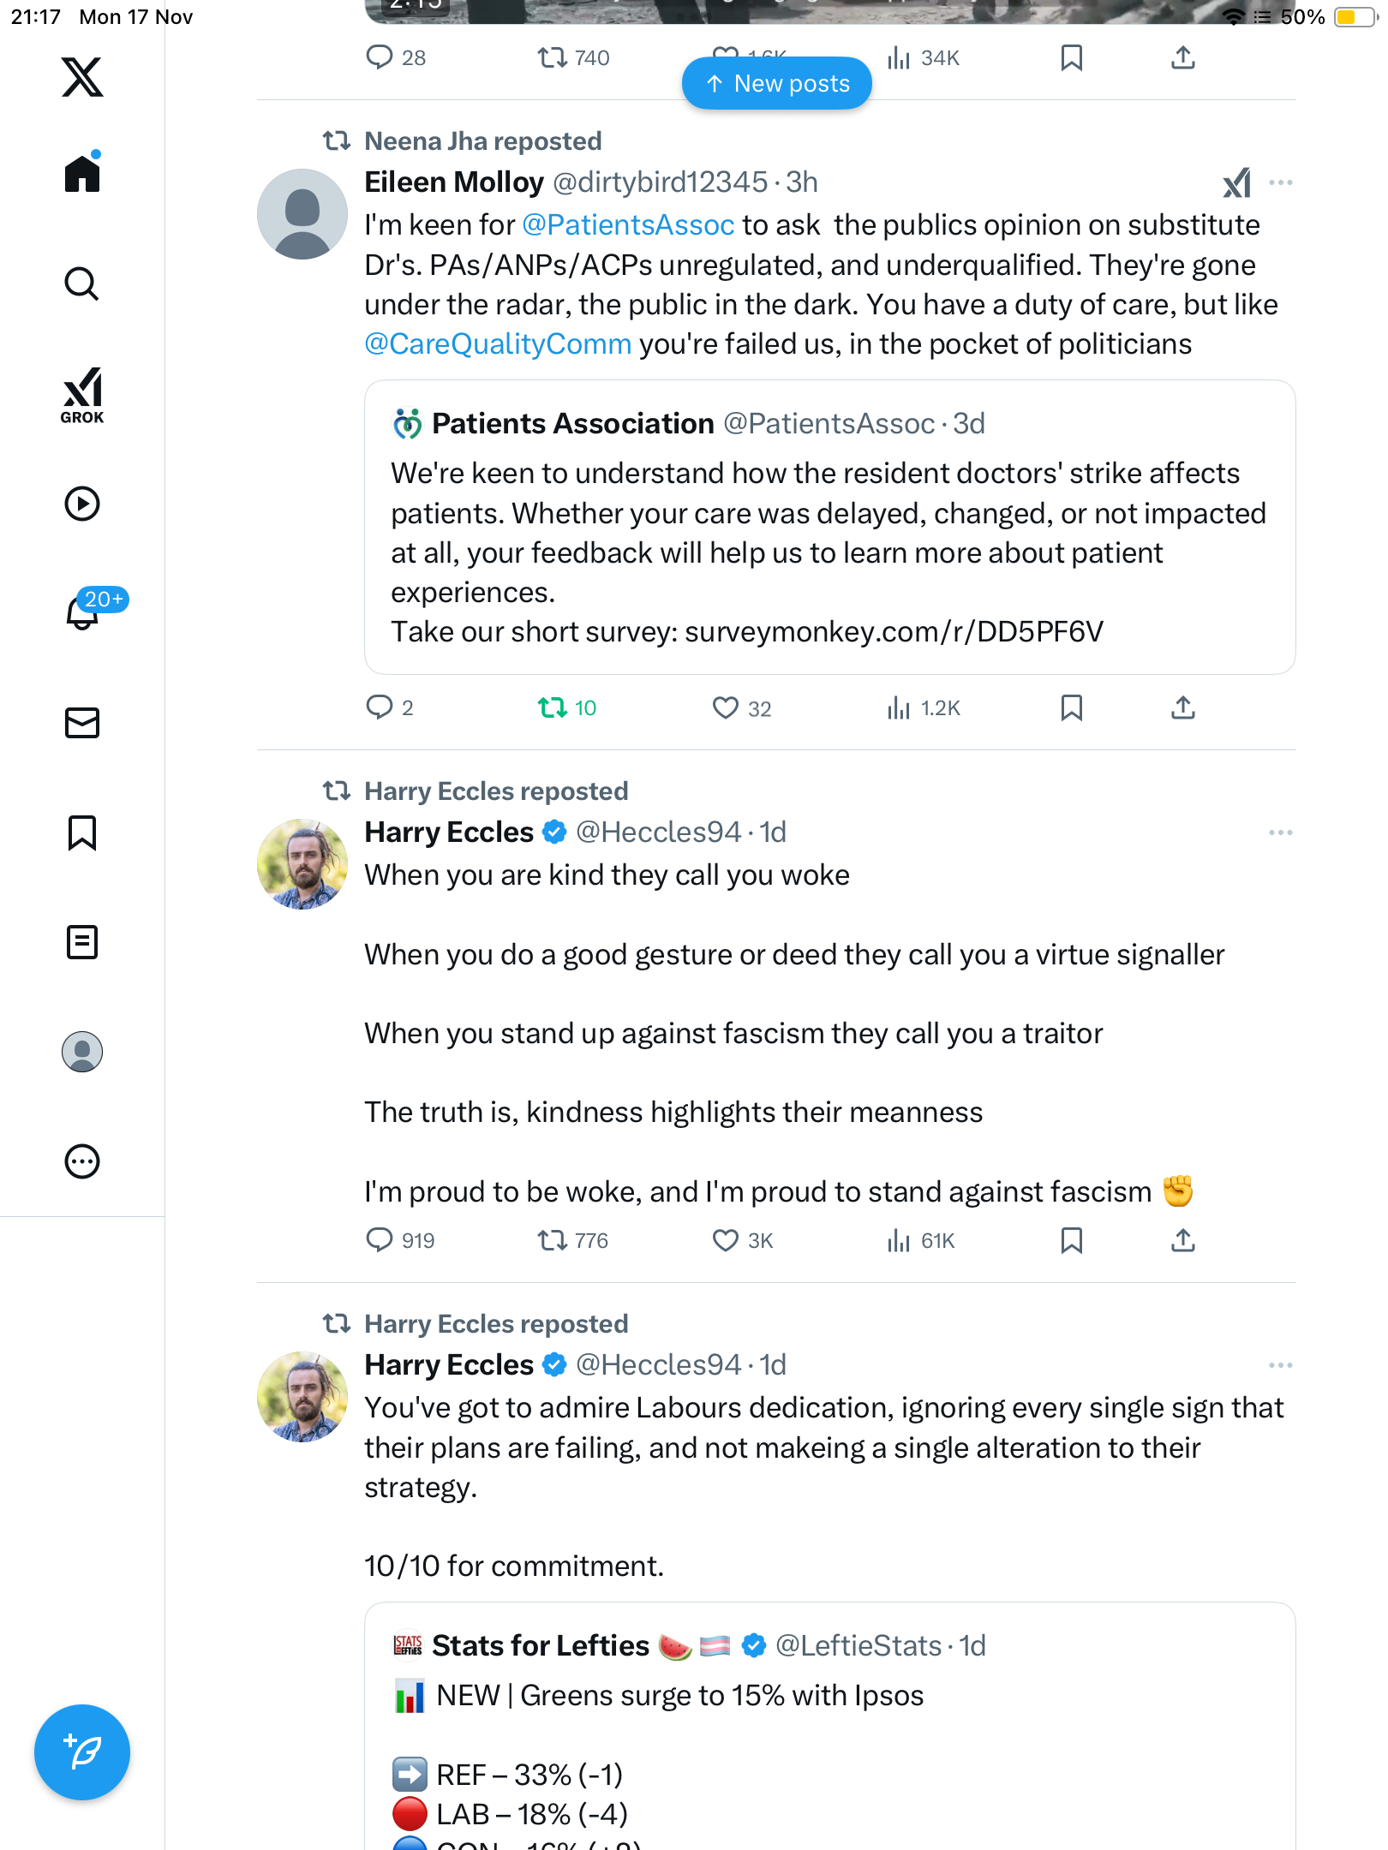The image size is (1388, 1850).
Task: Open the video tab play icon
Action: tap(82, 504)
